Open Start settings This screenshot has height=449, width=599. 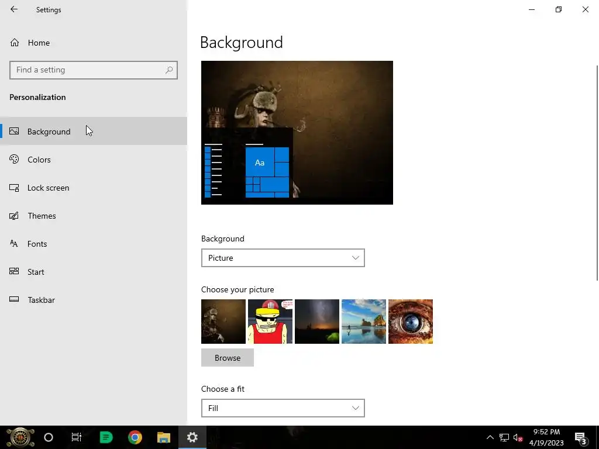click(x=94, y=272)
